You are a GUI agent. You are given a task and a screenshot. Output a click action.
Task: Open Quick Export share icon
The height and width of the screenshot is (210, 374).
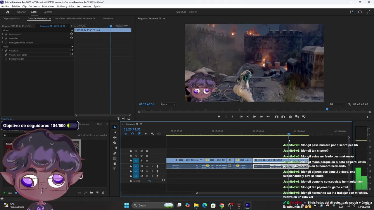click(x=360, y=12)
